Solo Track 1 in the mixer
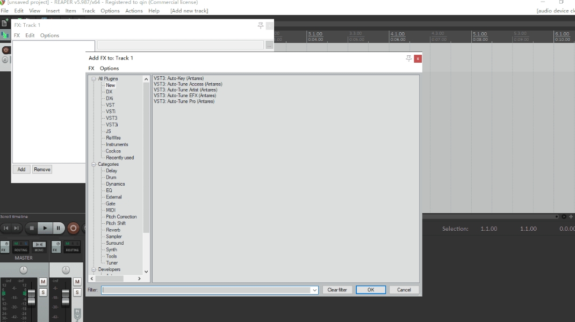The height and width of the screenshot is (322, 575). pyautogui.click(x=77, y=292)
